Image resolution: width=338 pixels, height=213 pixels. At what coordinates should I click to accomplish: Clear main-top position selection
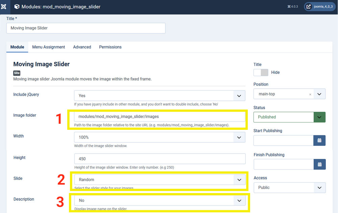pyautogui.click(x=310, y=94)
